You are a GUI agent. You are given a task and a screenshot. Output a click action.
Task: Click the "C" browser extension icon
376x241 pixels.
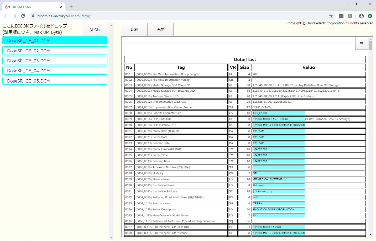click(341, 16)
